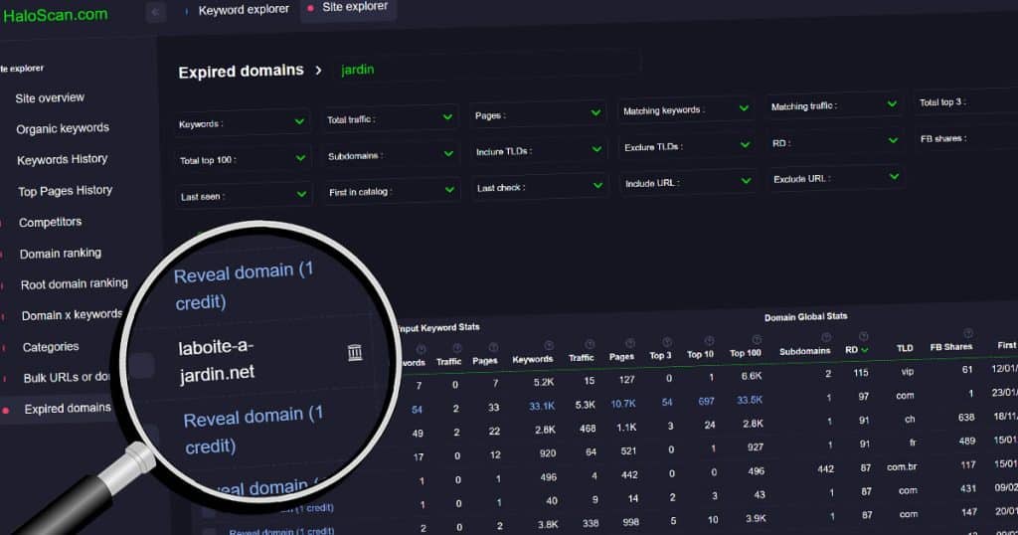Click the blue 33.5K Top 100 value

[750, 400]
